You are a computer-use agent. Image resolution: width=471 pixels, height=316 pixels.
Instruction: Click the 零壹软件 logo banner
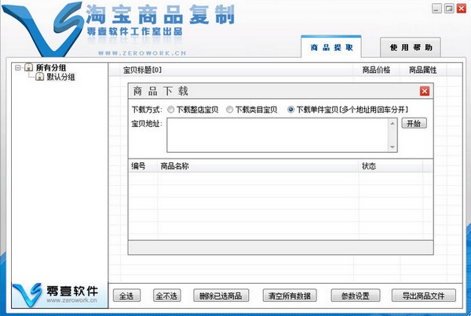60,296
